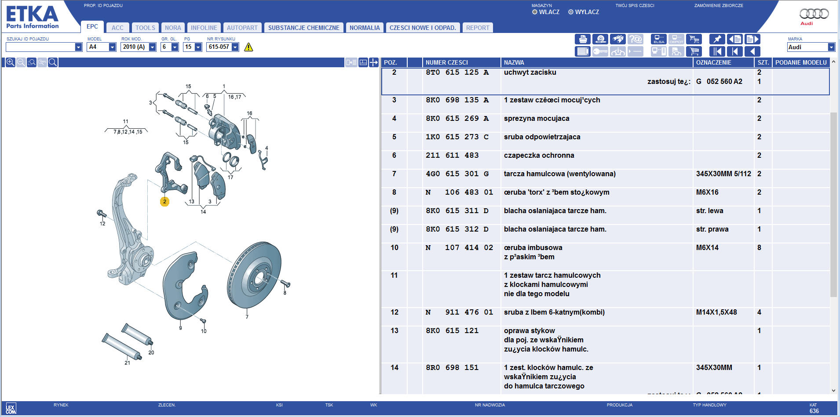This screenshot has height=417, width=840.
Task: Click the double shopping carts icon
Action: tap(694, 39)
